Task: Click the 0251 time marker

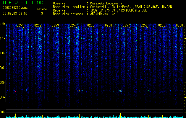Action: (x=20, y=25)
